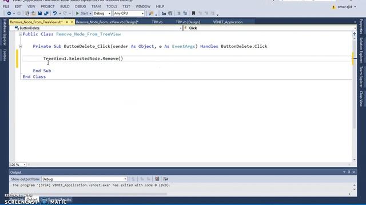Open the VIEW menu
This screenshot has height=205, width=366.
coord(31,6)
